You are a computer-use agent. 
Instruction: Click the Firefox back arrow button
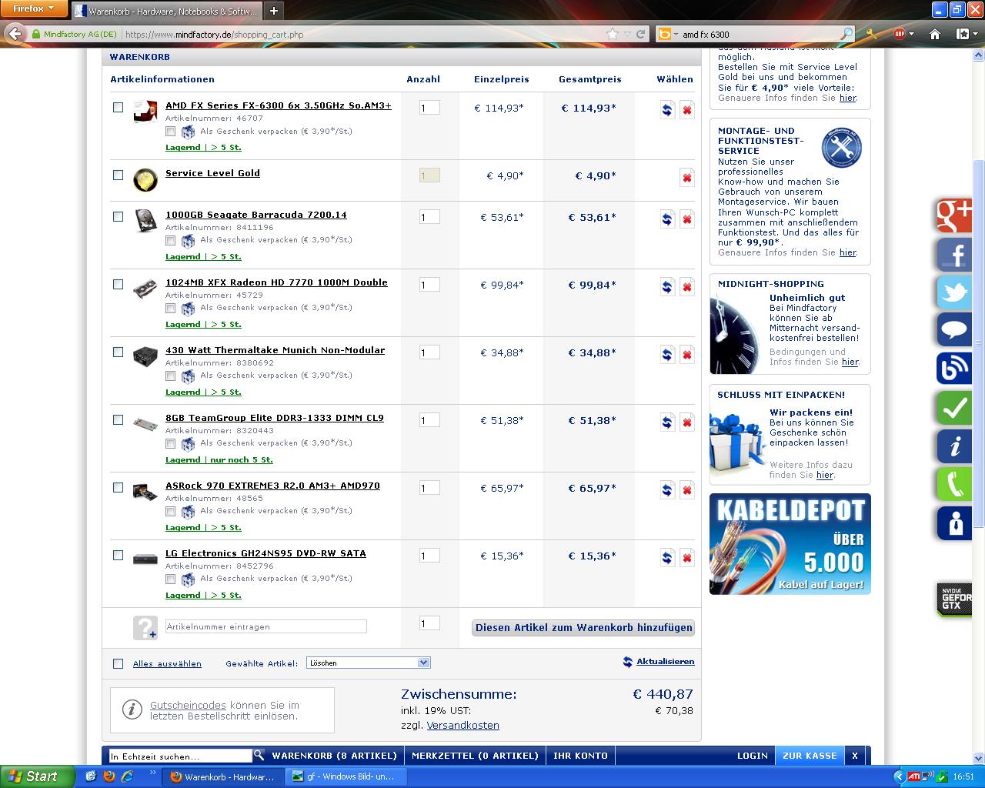[15, 34]
